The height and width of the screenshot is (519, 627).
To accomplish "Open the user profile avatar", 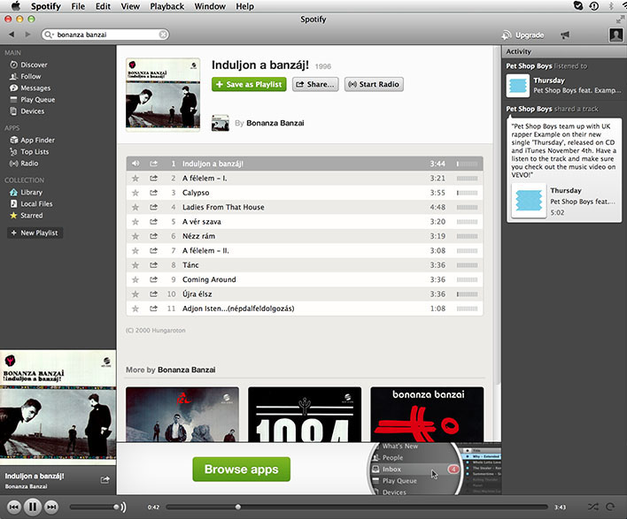I will 615,35.
